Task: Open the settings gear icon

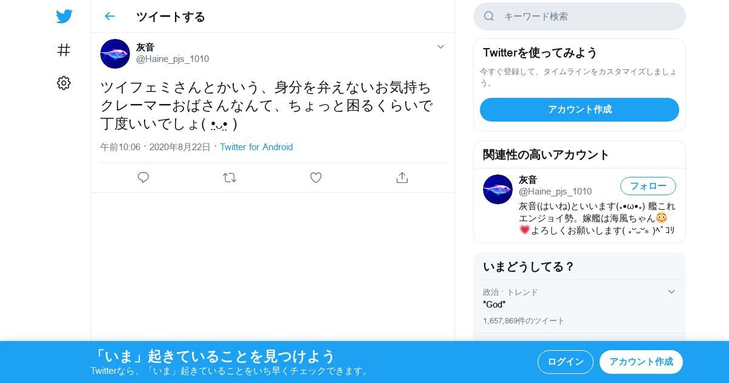Action: click(64, 83)
